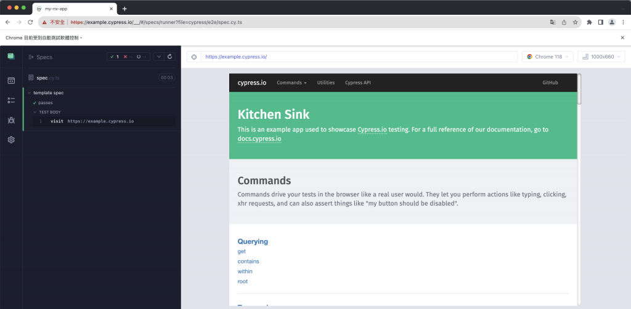Viewport: 631px width, 309px height.
Task: Click the spec file document icon
Action: [31, 78]
